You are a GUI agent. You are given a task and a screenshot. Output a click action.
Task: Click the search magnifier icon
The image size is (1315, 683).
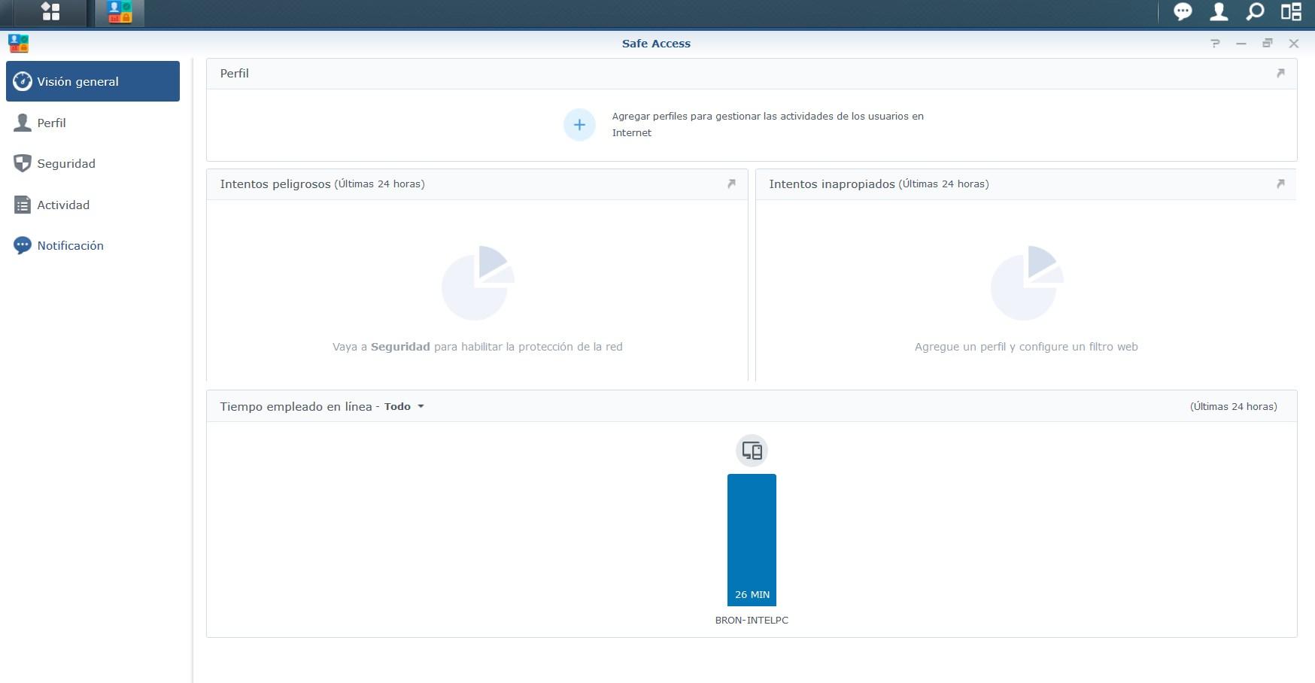(x=1255, y=11)
